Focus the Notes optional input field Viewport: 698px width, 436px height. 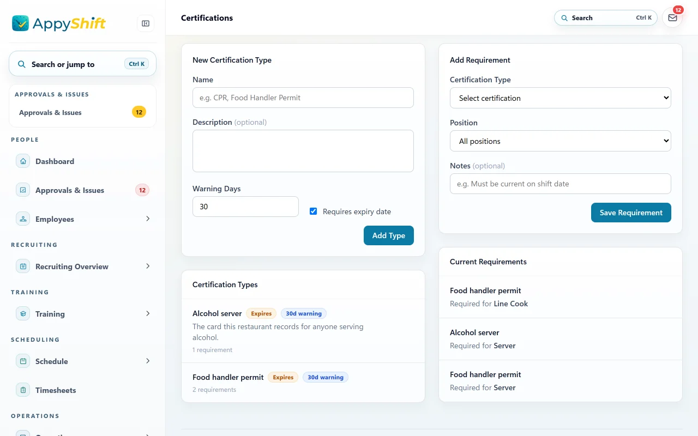tap(560, 184)
